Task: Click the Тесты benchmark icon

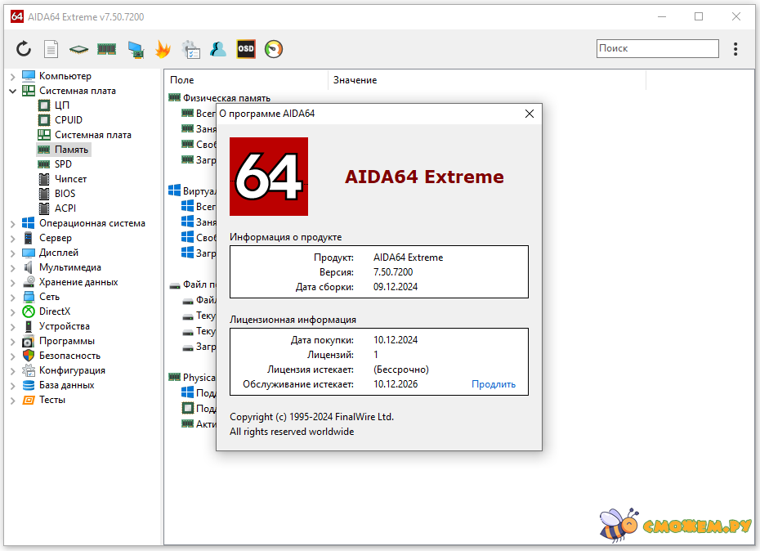Action: [x=29, y=400]
